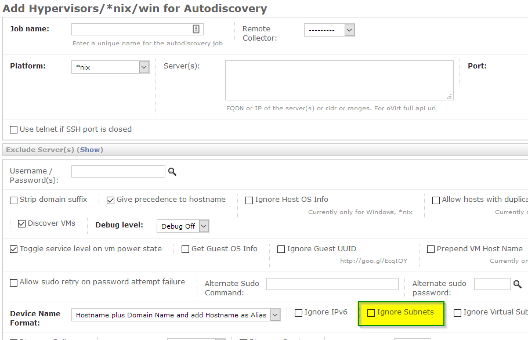Screen dimensions: 528x340
Task: Enable the highlighted Ignore Subnets option
Action: pos(371,313)
